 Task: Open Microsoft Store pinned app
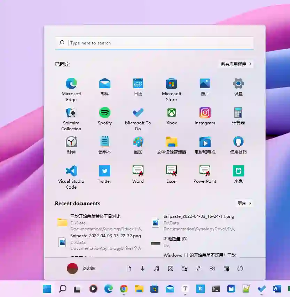coord(171,90)
